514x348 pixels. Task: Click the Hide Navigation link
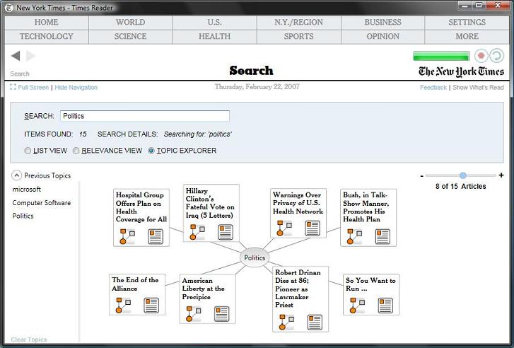point(76,87)
